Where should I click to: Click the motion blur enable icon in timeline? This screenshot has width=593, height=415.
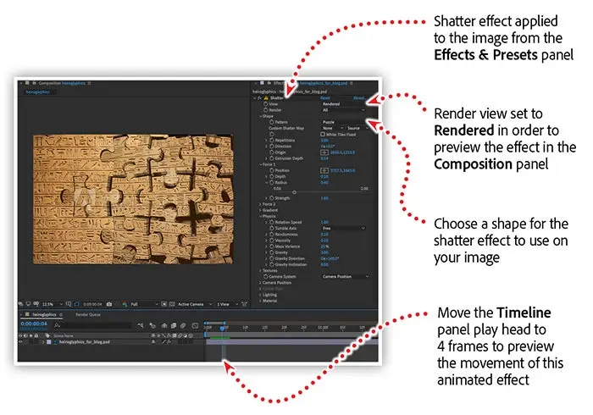[183, 325]
